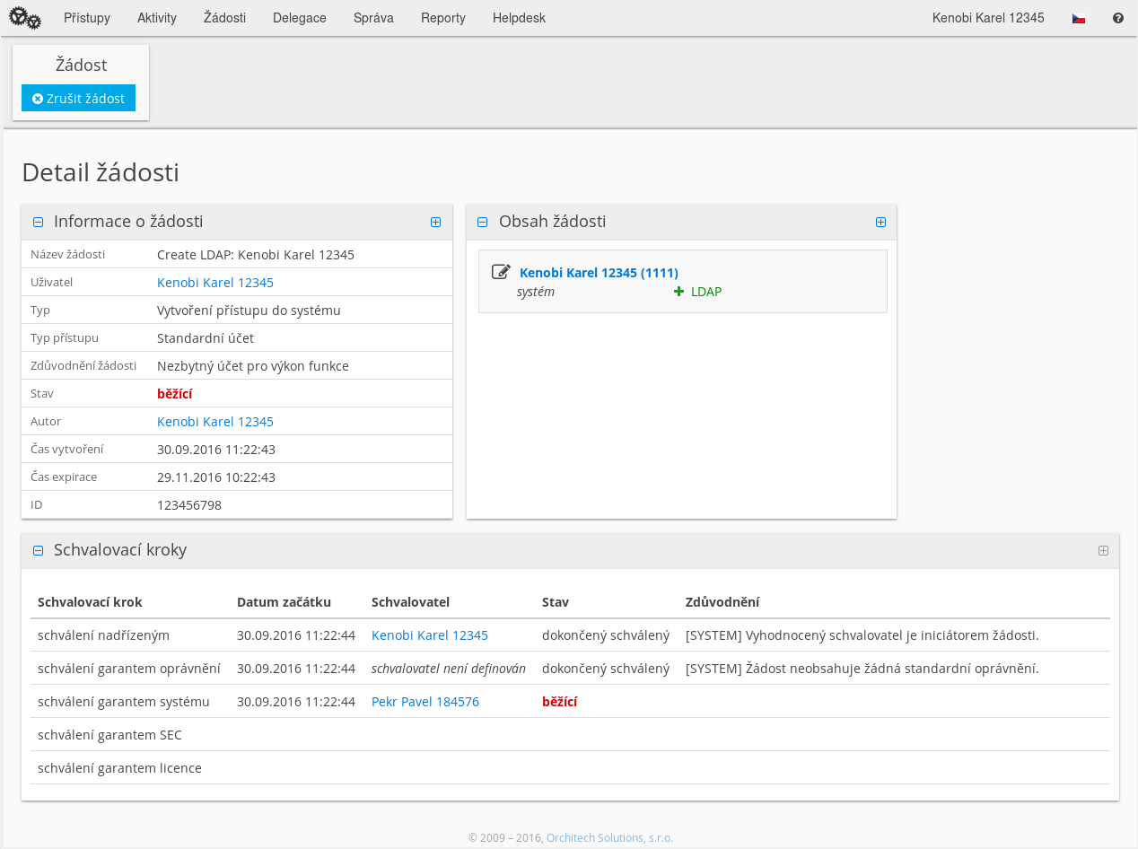Click běžící status in garantem systému row
Screen dimensions: 1138x849
pos(559,702)
